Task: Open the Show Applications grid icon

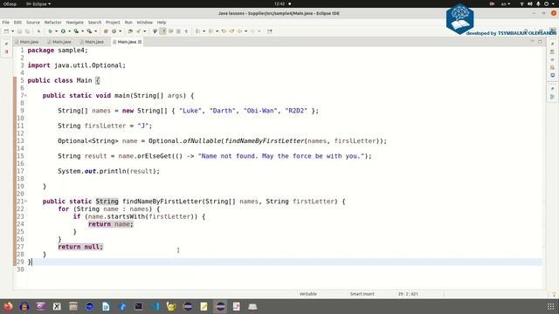Action: pos(551,306)
